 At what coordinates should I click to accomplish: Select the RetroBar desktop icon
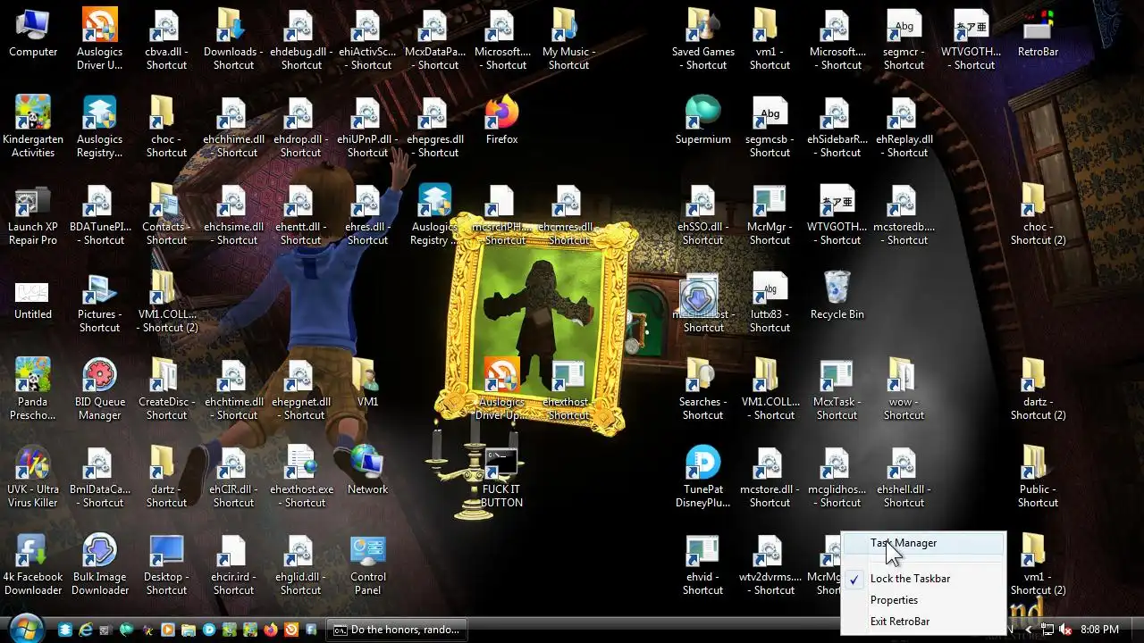pos(1038,34)
